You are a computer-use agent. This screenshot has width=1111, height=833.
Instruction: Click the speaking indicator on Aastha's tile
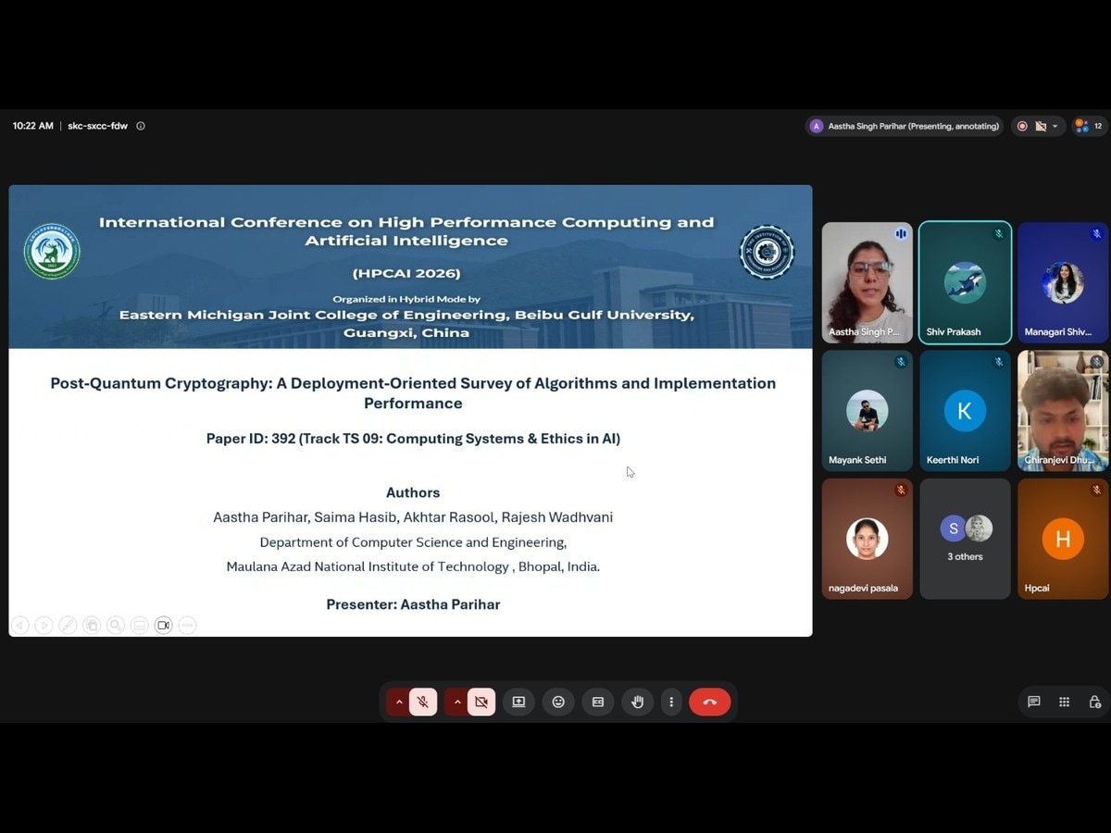tap(900, 234)
